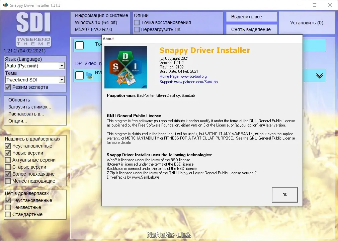This screenshot has width=338, height=241.
Task: Toggle 'Режим эксперта' checkbox
Action: 8,87
